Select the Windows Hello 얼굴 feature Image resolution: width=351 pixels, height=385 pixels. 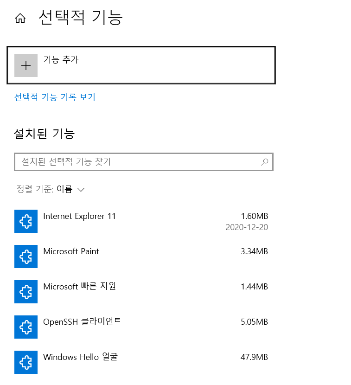141,362
